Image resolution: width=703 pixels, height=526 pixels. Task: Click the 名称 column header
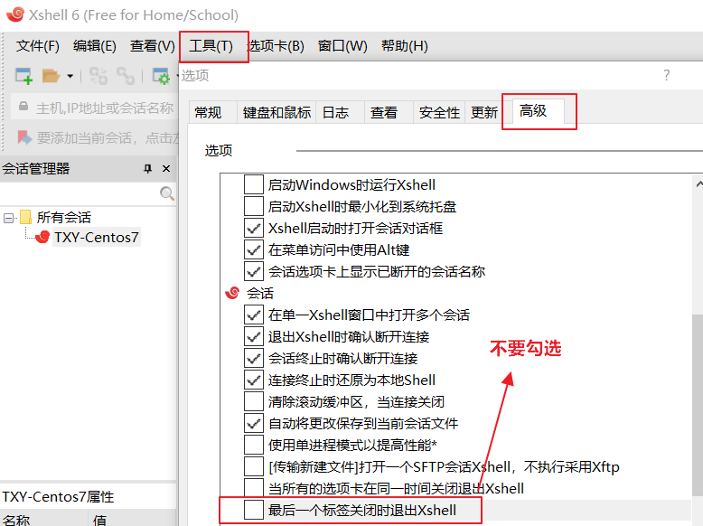pyautogui.click(x=43, y=520)
